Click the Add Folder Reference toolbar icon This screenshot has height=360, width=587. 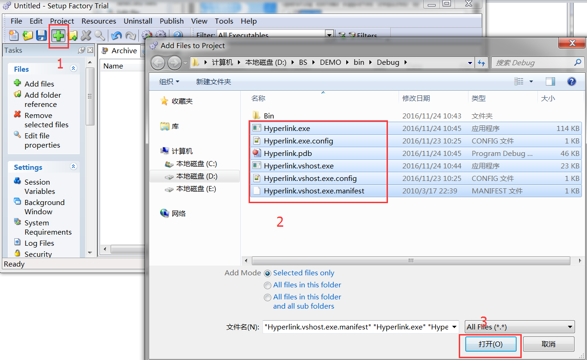click(x=73, y=36)
